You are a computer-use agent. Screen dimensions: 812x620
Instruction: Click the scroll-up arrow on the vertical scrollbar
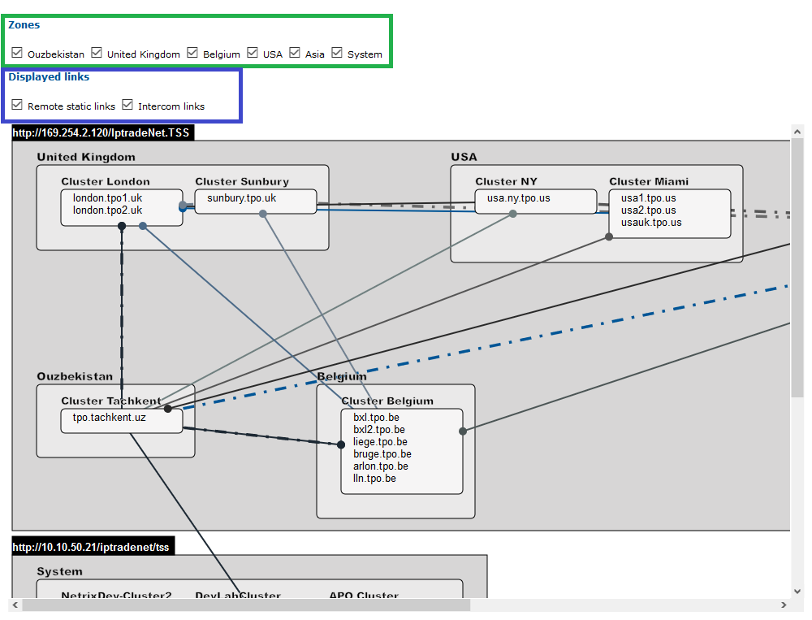pos(797,130)
